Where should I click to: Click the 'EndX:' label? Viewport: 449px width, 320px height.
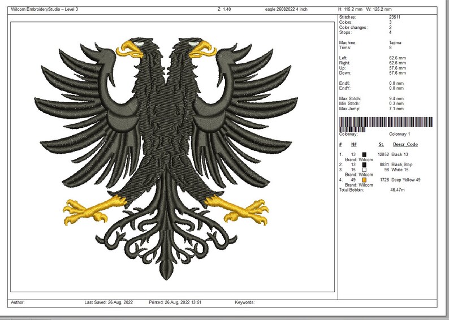tap(344, 83)
